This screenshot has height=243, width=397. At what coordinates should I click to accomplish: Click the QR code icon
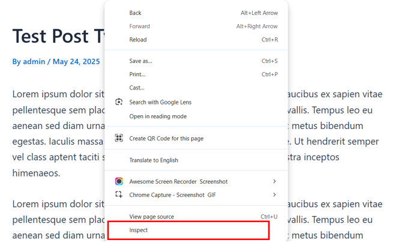tap(119, 138)
